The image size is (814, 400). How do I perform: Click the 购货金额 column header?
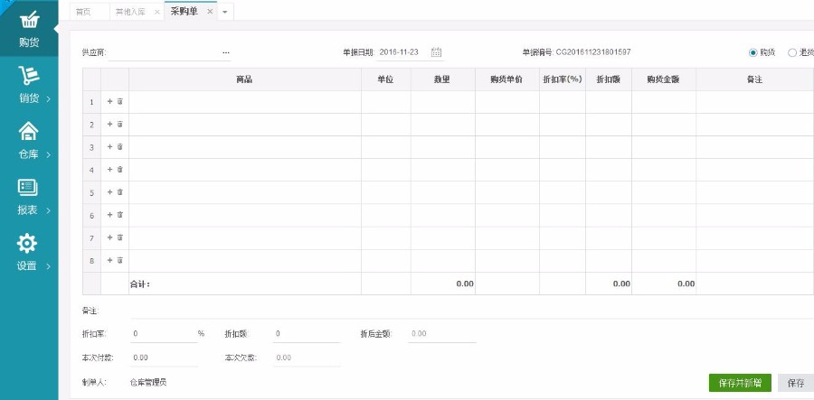664,79
